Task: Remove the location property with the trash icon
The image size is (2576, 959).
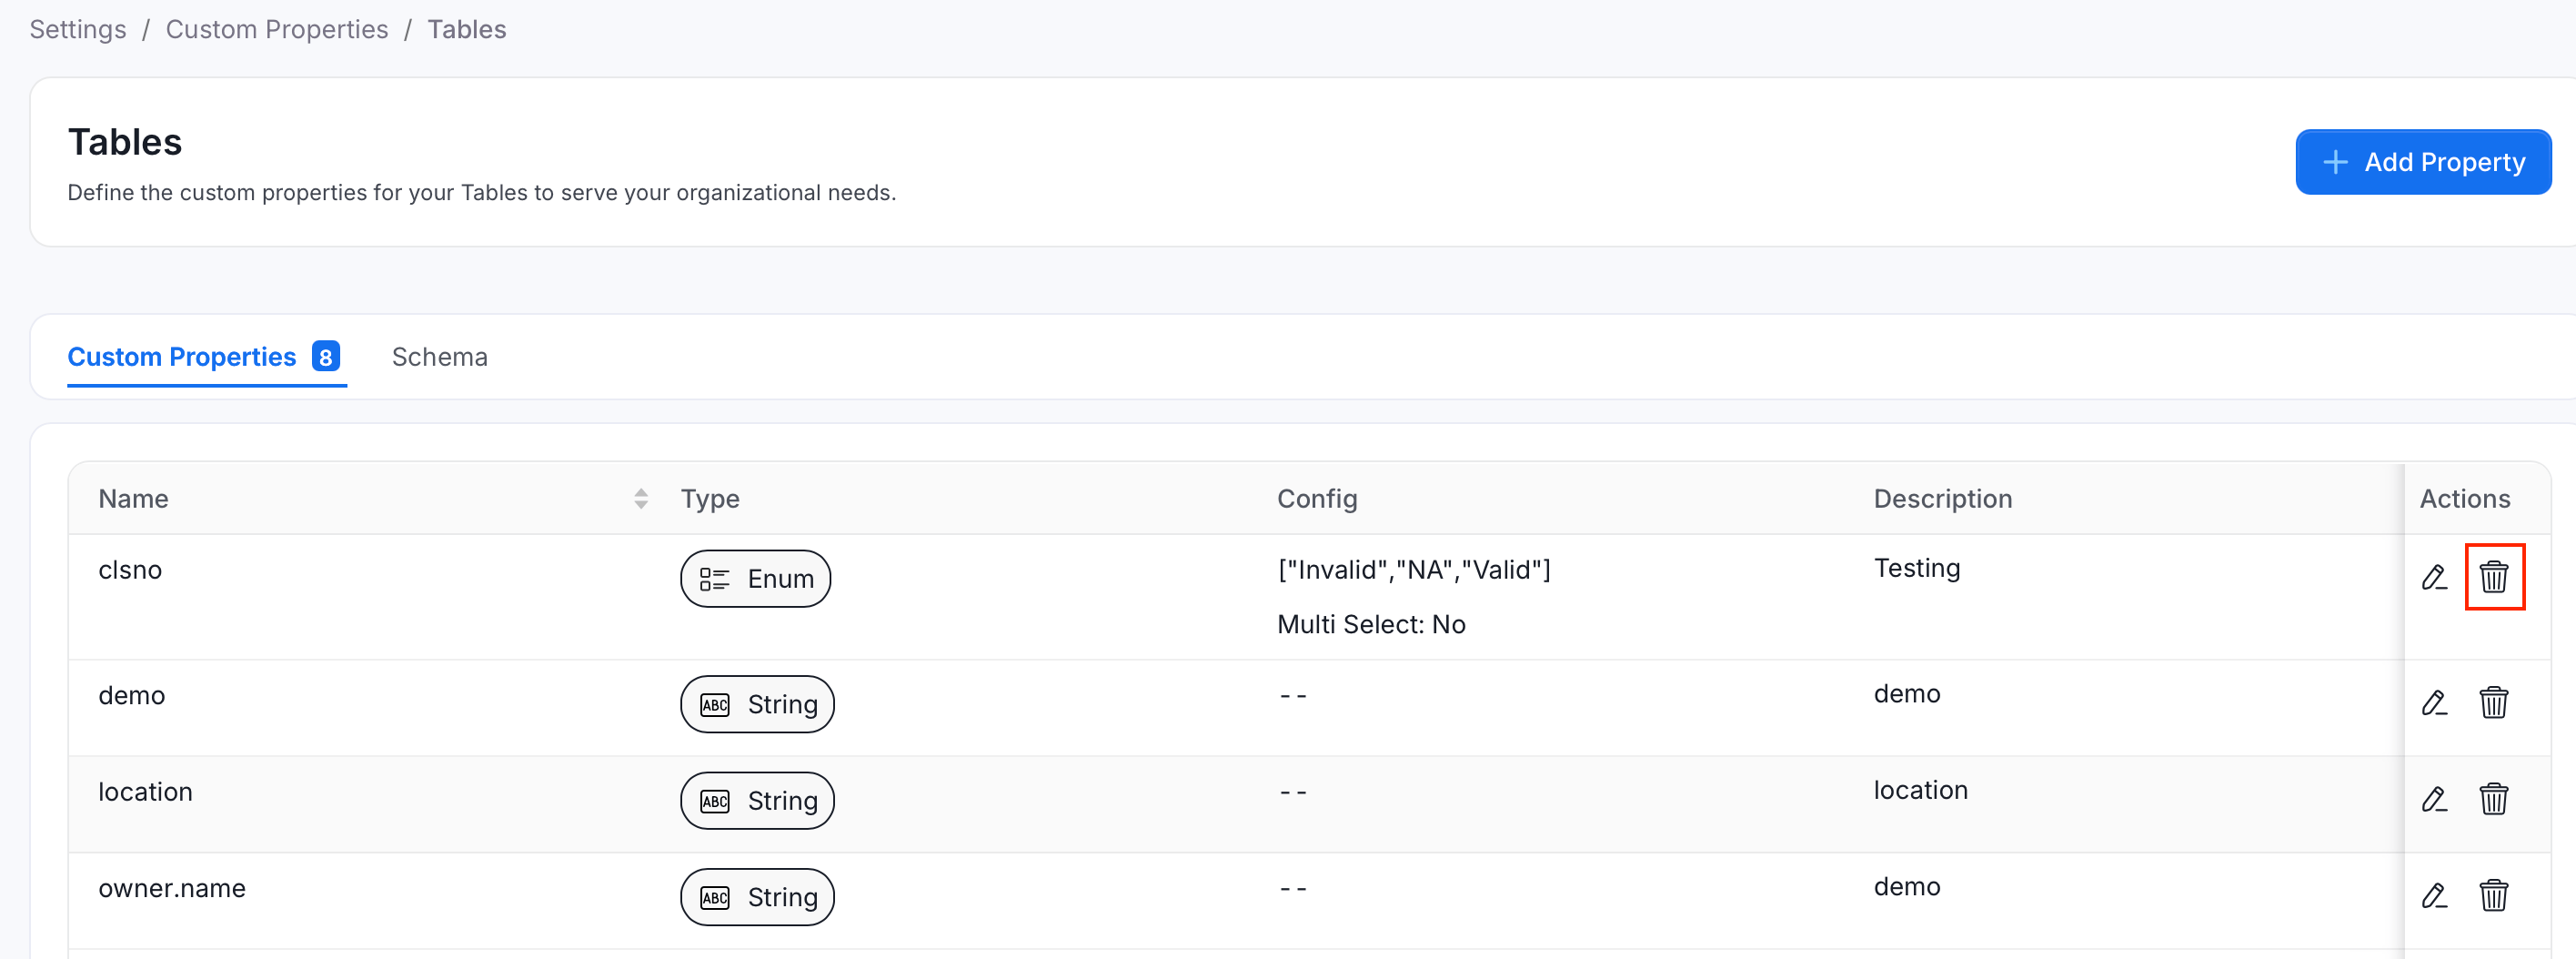Action: tap(2494, 799)
